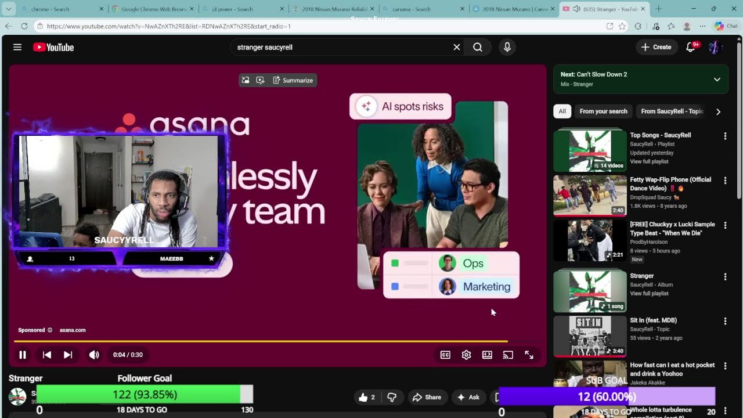
Task: Open options for the Stranger album
Action: (x=725, y=277)
